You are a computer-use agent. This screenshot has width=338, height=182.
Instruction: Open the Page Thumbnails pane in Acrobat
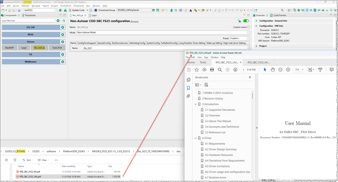pos(188,80)
